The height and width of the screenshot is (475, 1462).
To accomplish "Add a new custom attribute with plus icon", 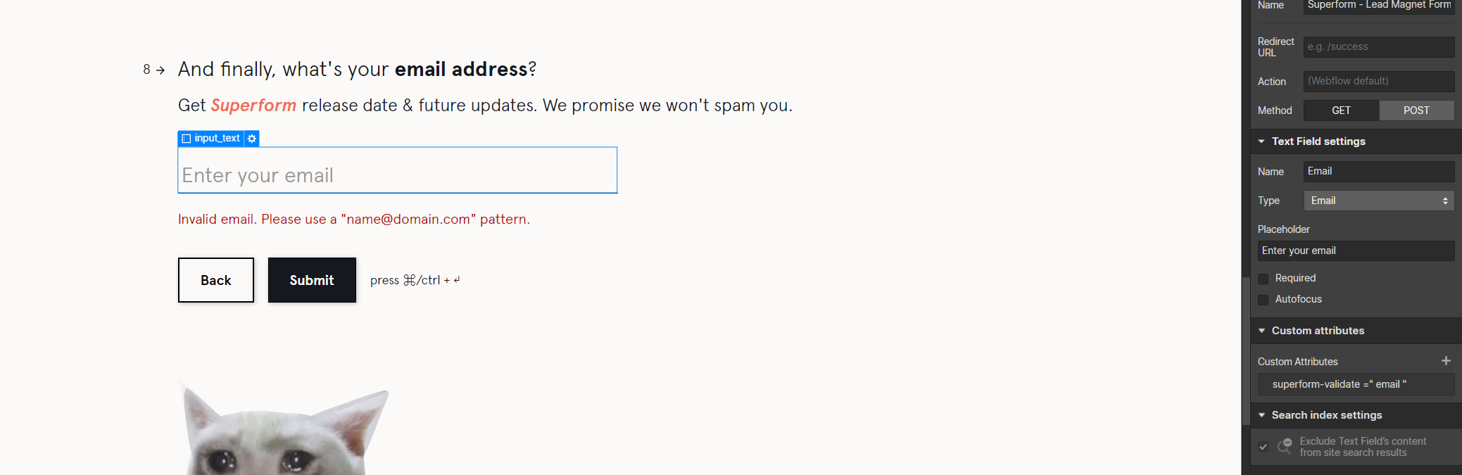I will 1446,361.
